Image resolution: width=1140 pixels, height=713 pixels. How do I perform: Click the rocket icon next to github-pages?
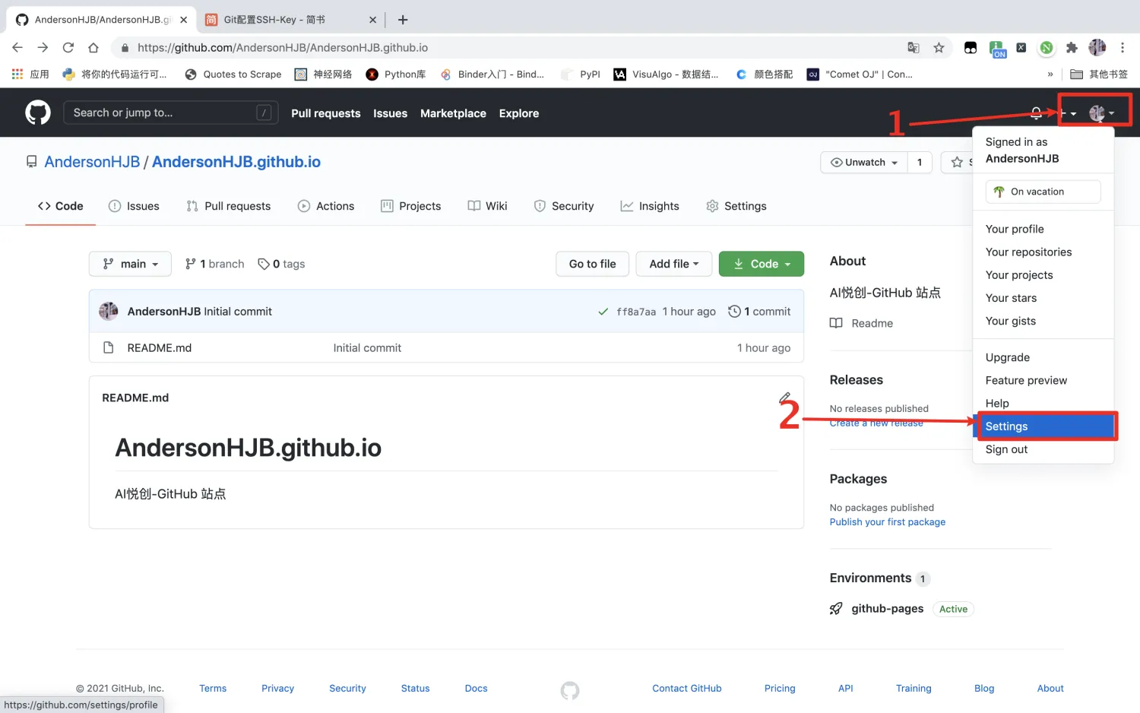tap(836, 609)
